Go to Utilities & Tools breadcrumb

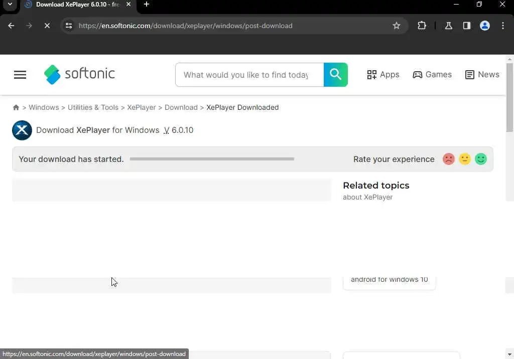click(x=93, y=107)
